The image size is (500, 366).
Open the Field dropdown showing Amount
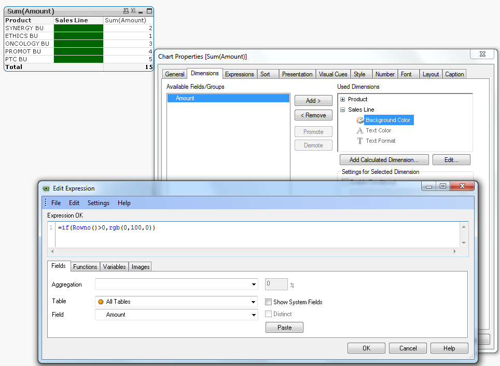(x=254, y=315)
